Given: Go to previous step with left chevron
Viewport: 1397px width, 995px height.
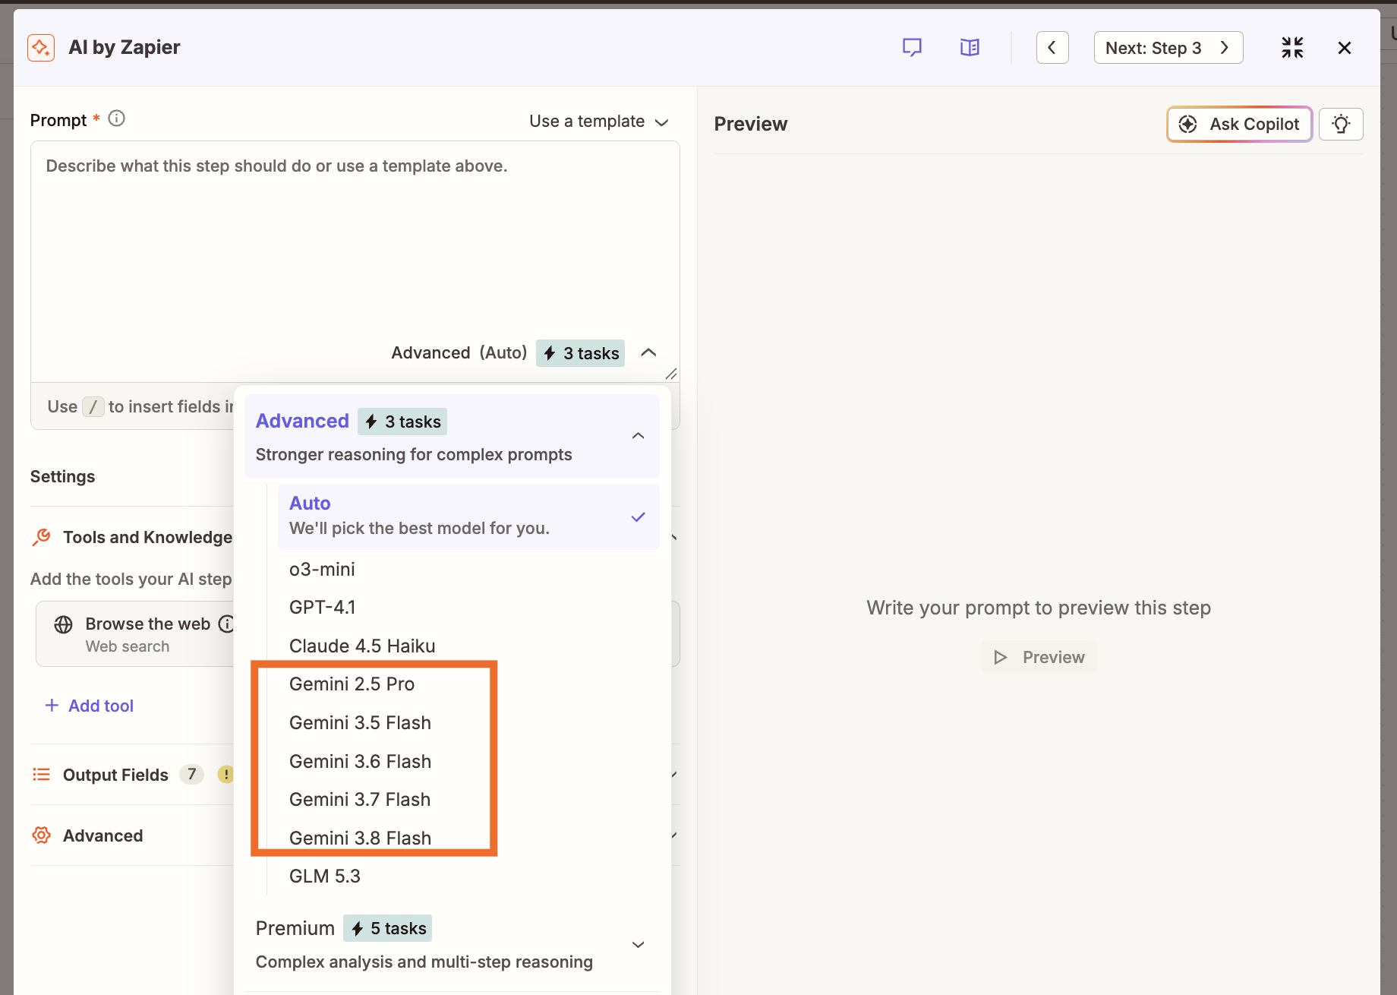Looking at the screenshot, I should point(1052,48).
